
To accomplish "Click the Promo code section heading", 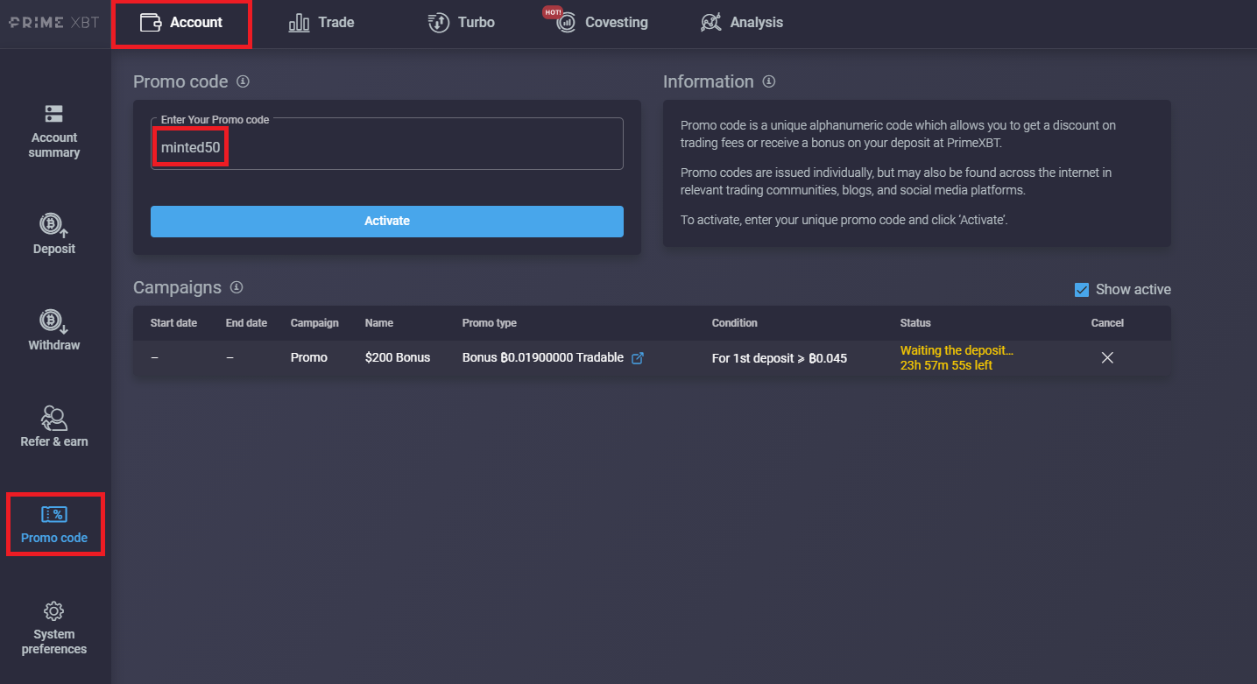I will 180,81.
